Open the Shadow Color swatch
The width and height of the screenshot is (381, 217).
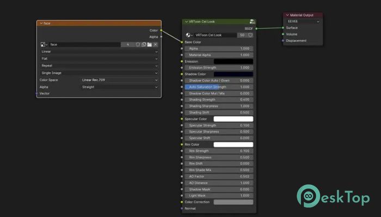[233, 74]
